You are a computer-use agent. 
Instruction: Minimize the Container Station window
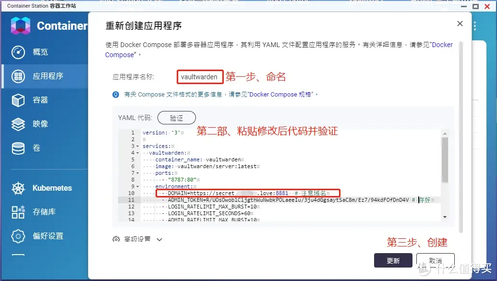[464, 6]
